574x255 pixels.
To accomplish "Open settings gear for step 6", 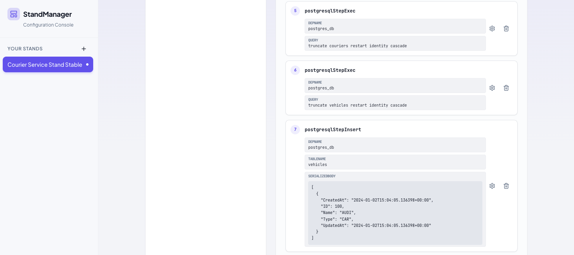I will click(492, 88).
